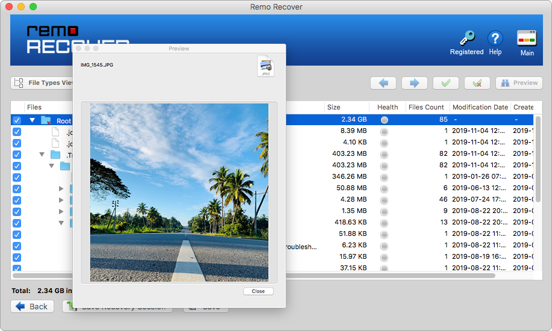552x331 pixels.
Task: Click the road photo preview image
Action: pyautogui.click(x=179, y=193)
